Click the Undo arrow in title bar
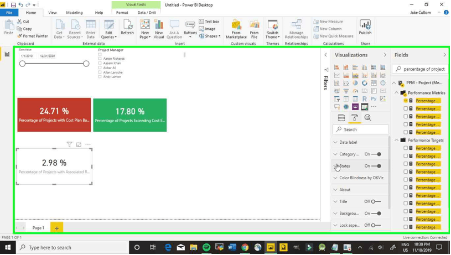The image size is (451, 255). coord(20,5)
